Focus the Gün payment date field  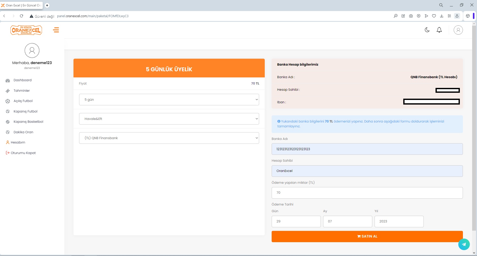[296, 221]
